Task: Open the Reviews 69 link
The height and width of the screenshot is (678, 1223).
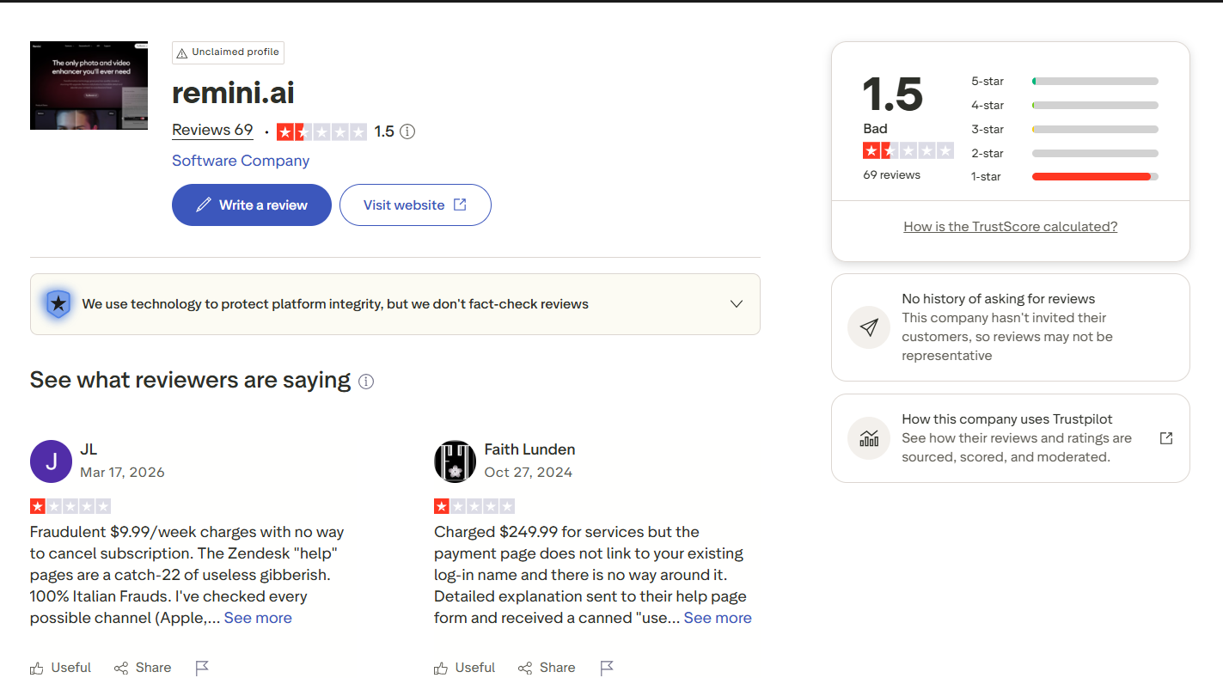Action: pyautogui.click(x=212, y=131)
